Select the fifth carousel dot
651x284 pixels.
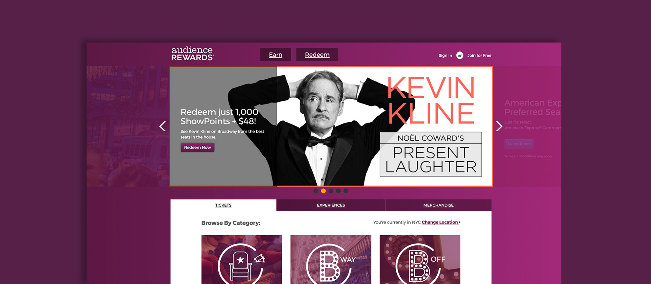pyautogui.click(x=346, y=191)
